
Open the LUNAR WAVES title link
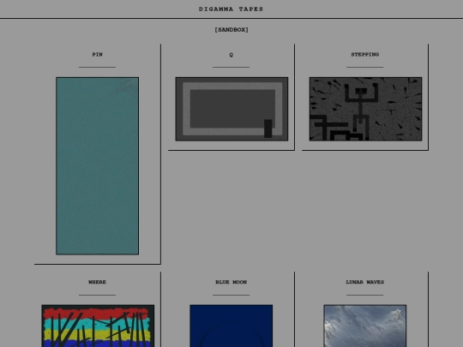click(365, 282)
